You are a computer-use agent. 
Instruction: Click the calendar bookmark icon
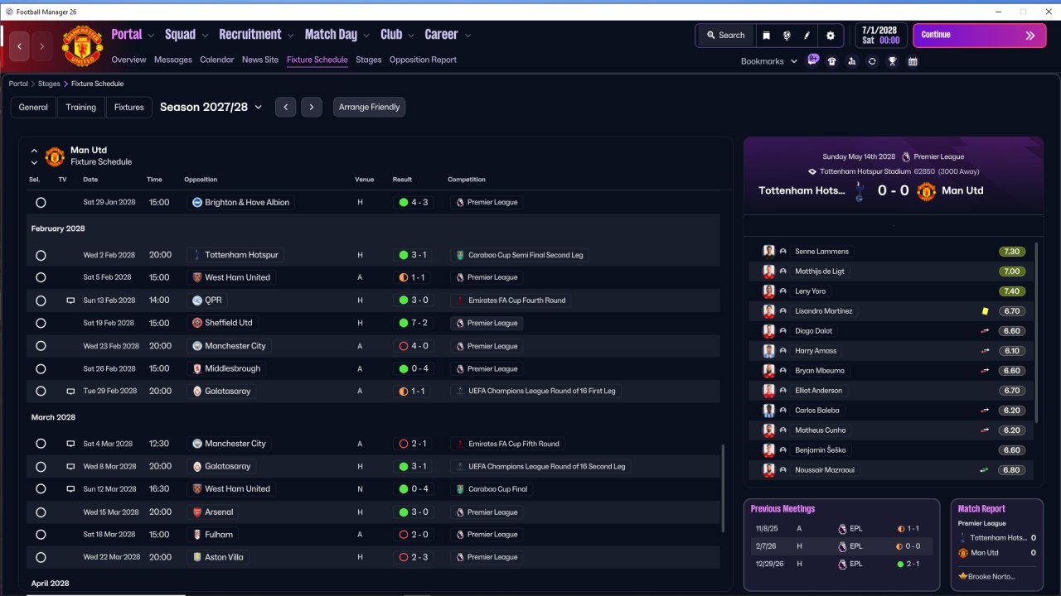913,61
